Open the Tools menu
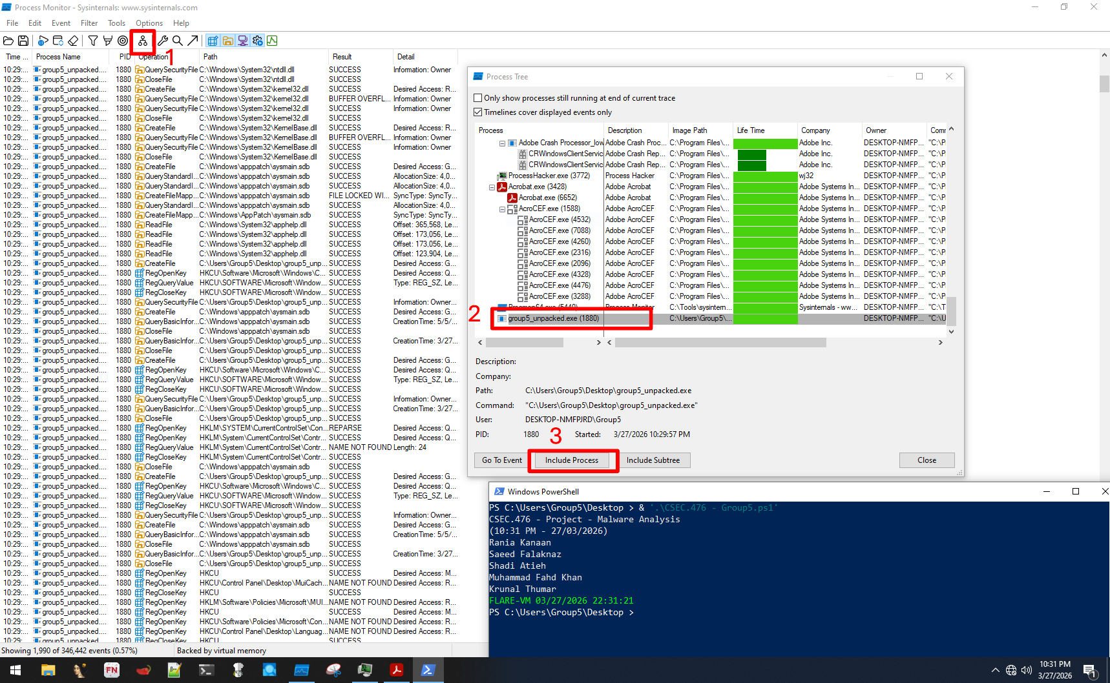 (116, 23)
